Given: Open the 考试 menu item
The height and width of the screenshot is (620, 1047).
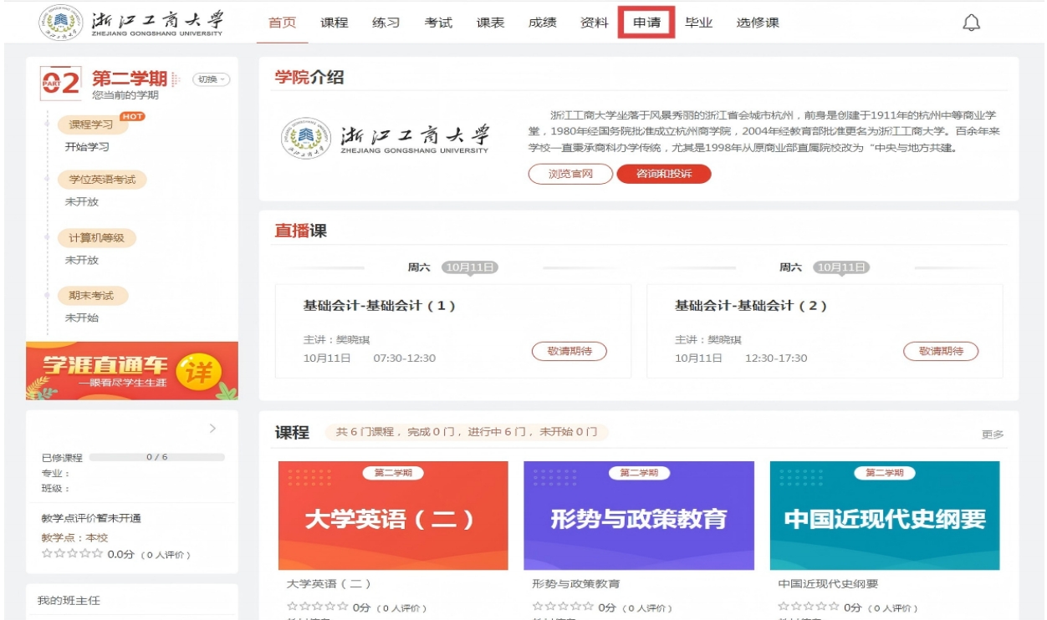Looking at the screenshot, I should point(438,23).
